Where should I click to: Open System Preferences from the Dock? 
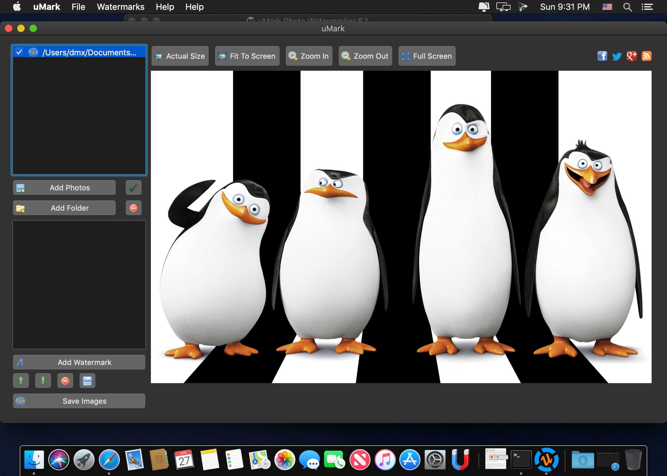pos(435,460)
